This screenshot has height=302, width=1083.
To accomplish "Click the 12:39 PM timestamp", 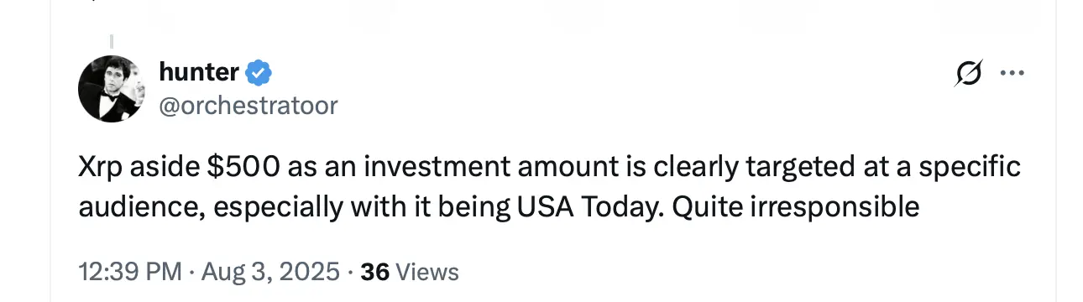I will click(129, 272).
